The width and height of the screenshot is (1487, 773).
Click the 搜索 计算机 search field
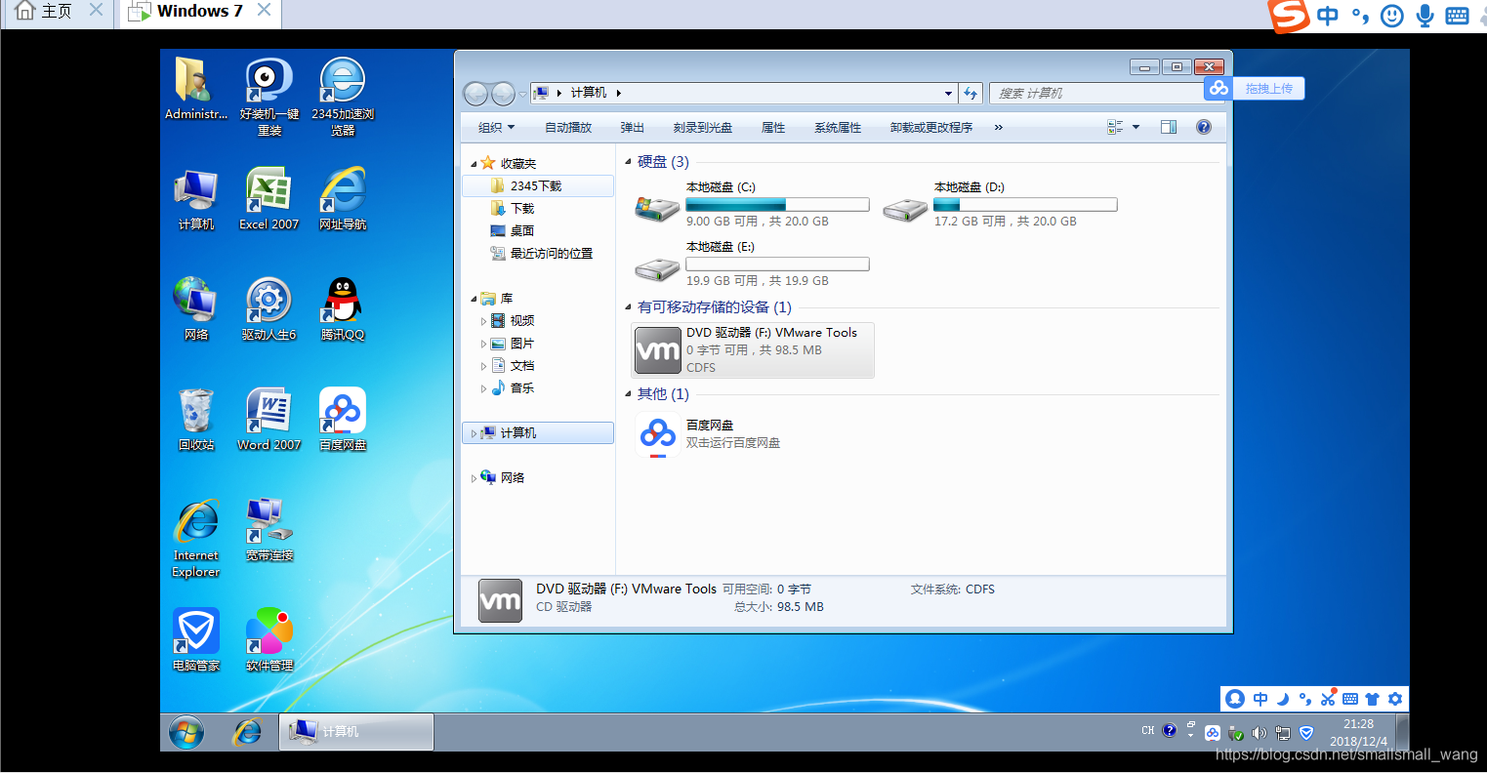click(x=1098, y=94)
